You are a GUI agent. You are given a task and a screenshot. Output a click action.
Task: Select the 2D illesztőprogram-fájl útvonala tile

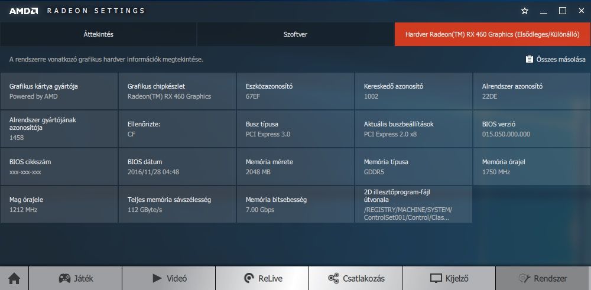[414, 204]
